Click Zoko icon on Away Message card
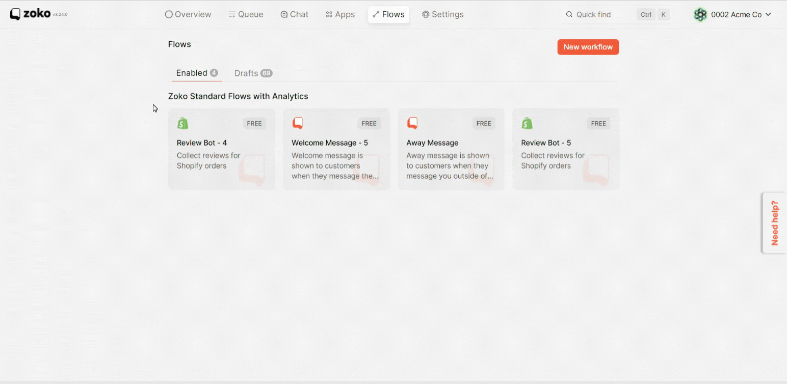Viewport: 787px width, 384px height. (x=412, y=123)
